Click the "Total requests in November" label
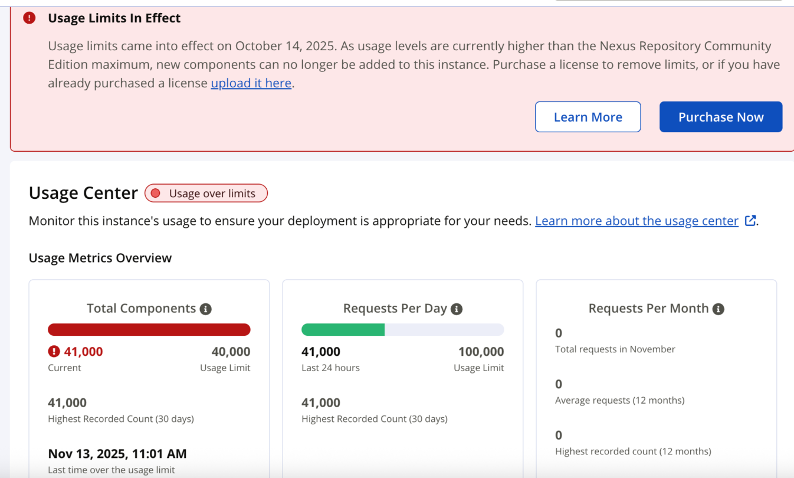Image resolution: width=794 pixels, height=478 pixels. 615,349
